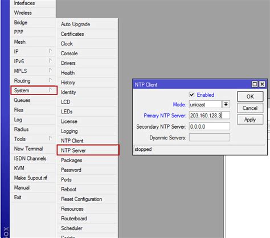Confirm NTP Client with OK

[250, 96]
